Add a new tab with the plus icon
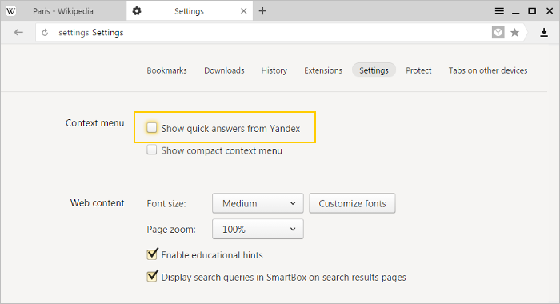 [262, 11]
